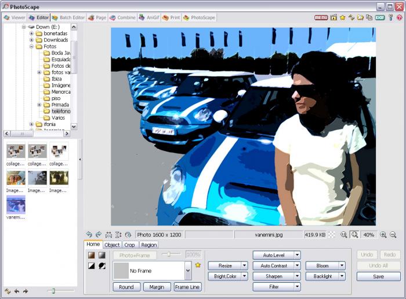Screen dimensions: 406x299
Task: Click the folder tree scroll down arrow
Action: pyautogui.click(x=74, y=127)
